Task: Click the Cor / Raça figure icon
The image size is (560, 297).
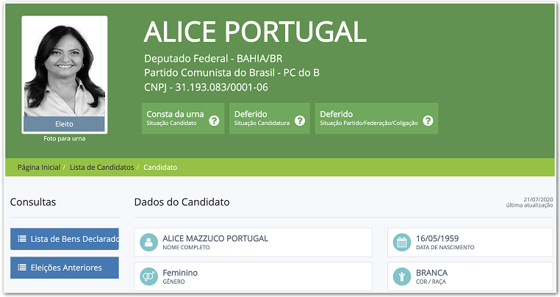Action: tap(401, 276)
